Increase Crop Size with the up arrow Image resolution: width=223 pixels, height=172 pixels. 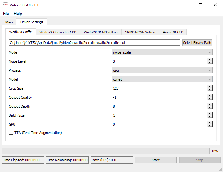coord(209,87)
